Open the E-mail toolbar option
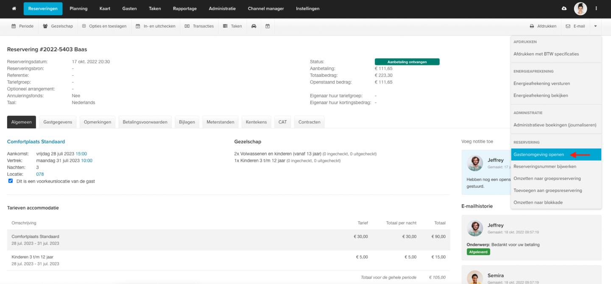Viewport: 611px width, 284px height. click(575, 26)
